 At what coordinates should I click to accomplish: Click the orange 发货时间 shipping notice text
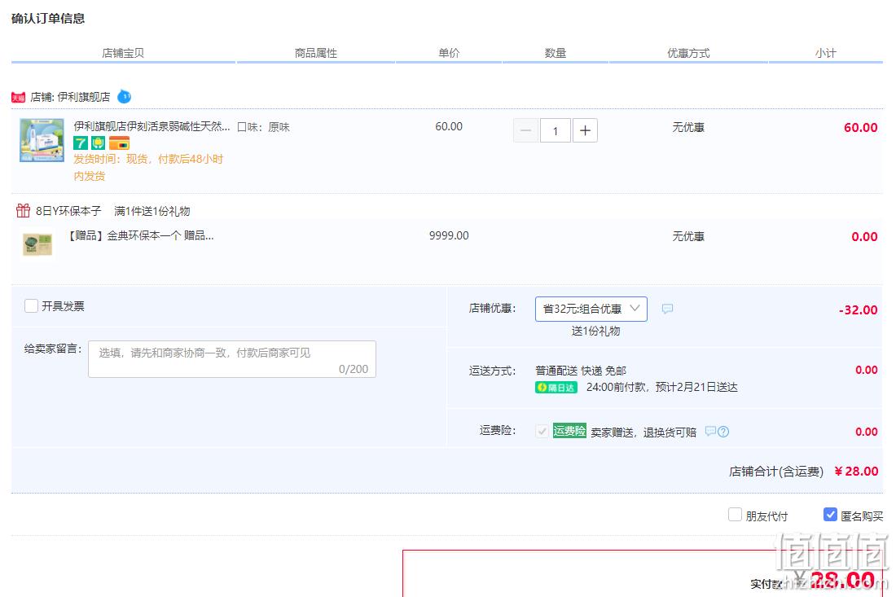pyautogui.click(x=148, y=168)
